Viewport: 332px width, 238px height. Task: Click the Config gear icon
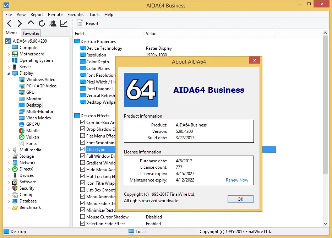(15, 195)
